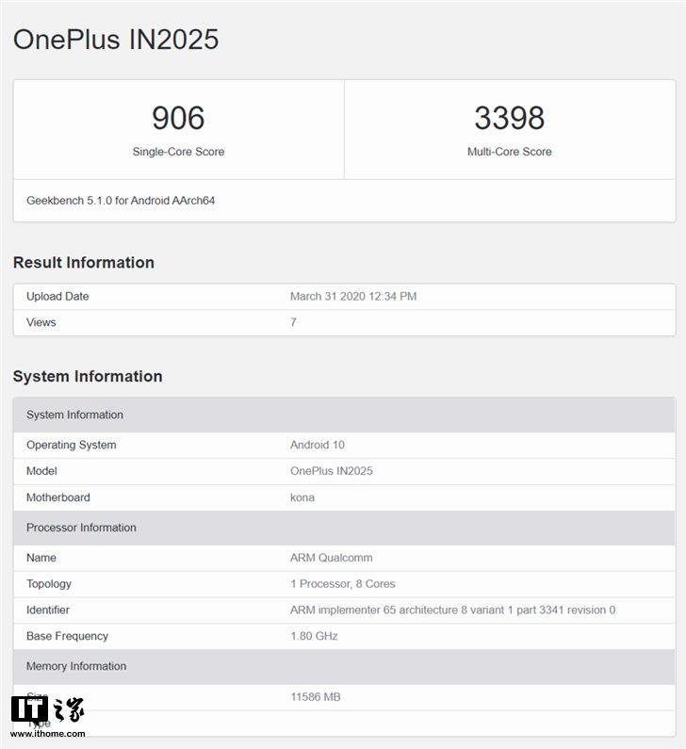The image size is (686, 749).
Task: Click the Multi-Core Score label
Action: point(509,152)
